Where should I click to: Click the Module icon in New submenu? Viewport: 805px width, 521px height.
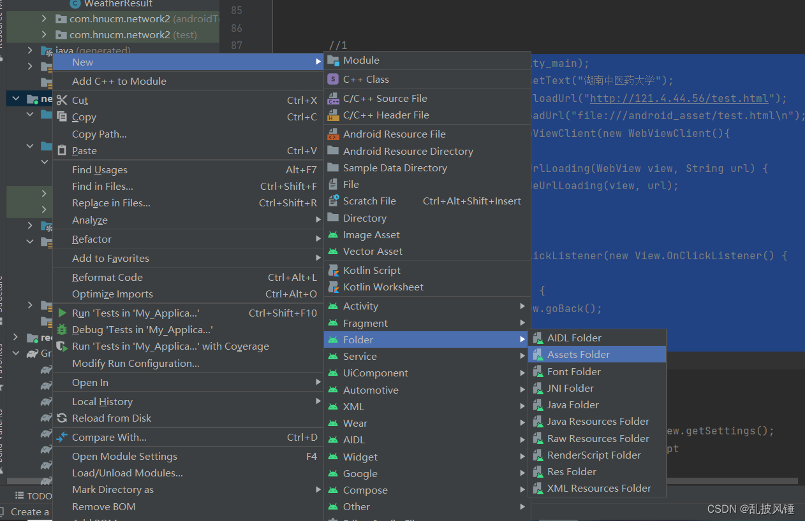tap(333, 61)
